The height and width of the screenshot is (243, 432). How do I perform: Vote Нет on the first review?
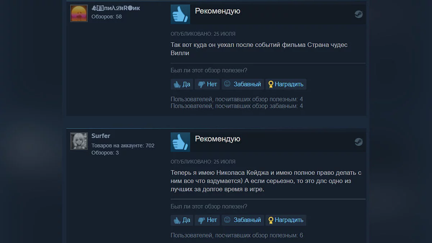pos(207,84)
